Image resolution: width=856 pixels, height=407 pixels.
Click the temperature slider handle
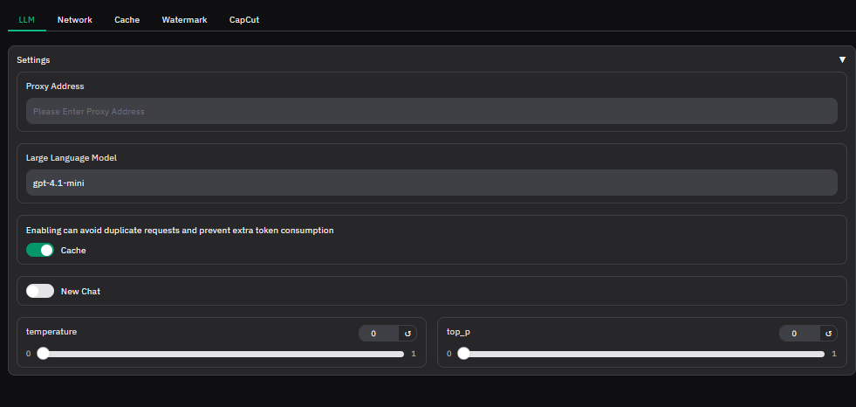tap(43, 354)
